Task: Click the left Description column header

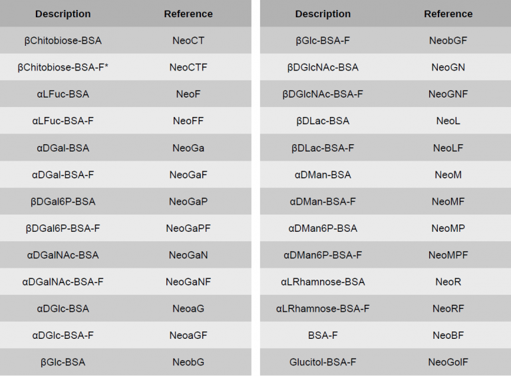Action: click(63, 14)
